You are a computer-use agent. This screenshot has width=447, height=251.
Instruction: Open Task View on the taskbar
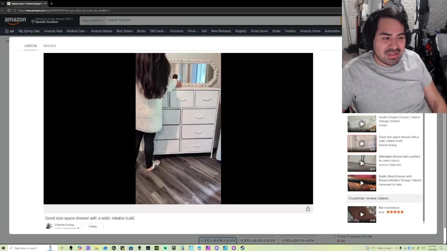click(x=62, y=248)
